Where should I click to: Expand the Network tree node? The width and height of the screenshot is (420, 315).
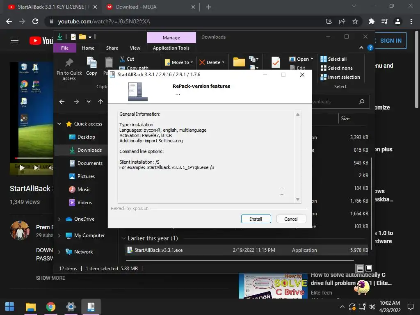(x=59, y=252)
